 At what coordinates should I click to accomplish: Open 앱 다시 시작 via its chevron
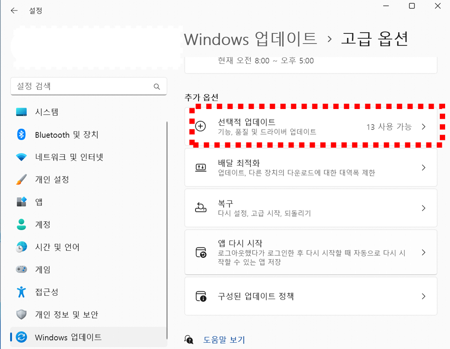(424, 253)
